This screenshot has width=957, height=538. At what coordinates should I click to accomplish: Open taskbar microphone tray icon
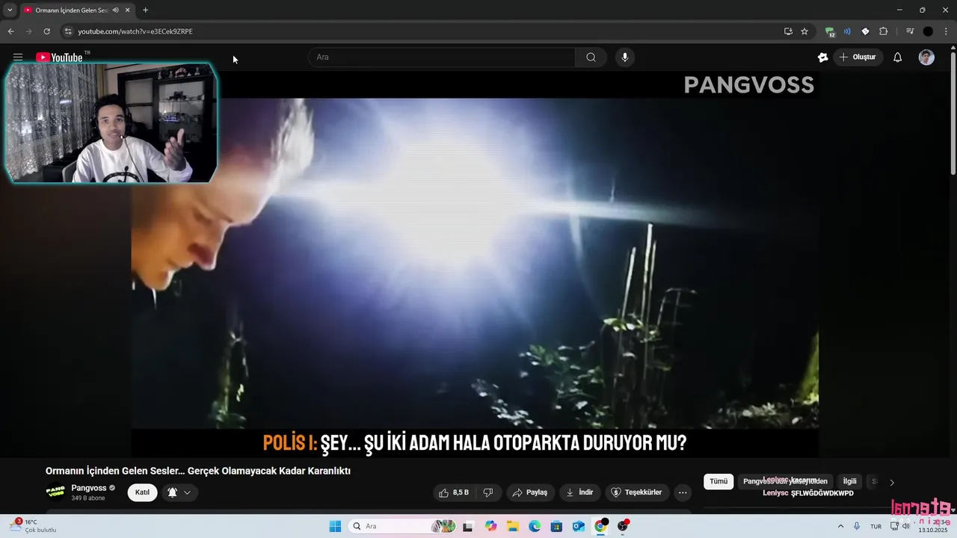pyautogui.click(x=857, y=526)
